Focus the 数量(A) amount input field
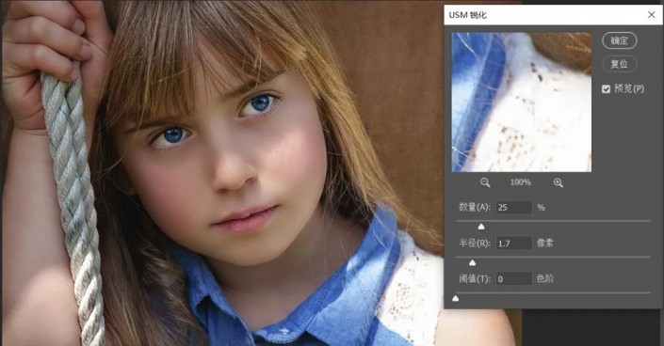664x346 pixels. (x=514, y=207)
